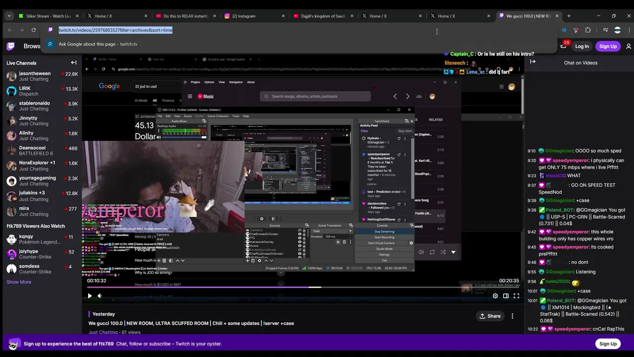The height and width of the screenshot is (357, 634).
Task: Click GGmagician username at 9:10
Action: pyautogui.click(x=559, y=151)
